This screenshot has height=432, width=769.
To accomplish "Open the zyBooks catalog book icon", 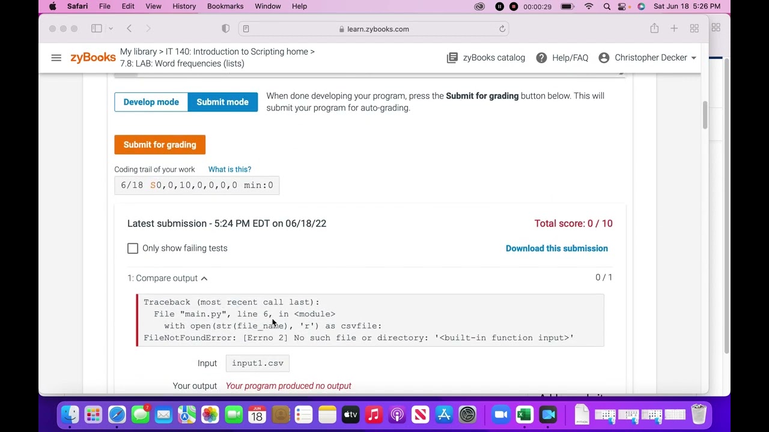I will coord(452,58).
